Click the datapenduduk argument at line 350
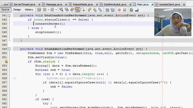193x108 pixels. coord(147,53)
